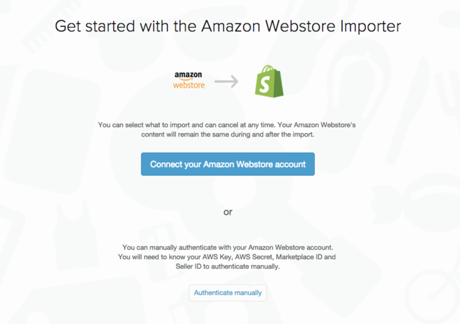Choose Authenticate manually
460x324 pixels.
tap(228, 293)
